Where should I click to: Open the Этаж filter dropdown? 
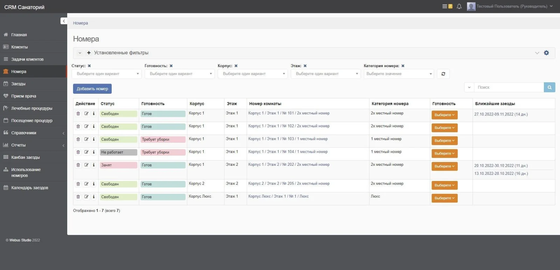pos(325,74)
